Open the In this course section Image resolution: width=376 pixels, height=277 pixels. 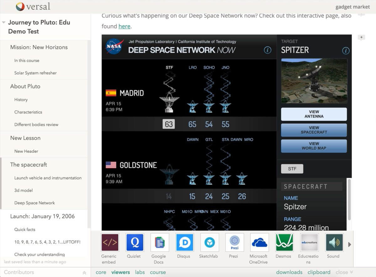[x=27, y=60]
